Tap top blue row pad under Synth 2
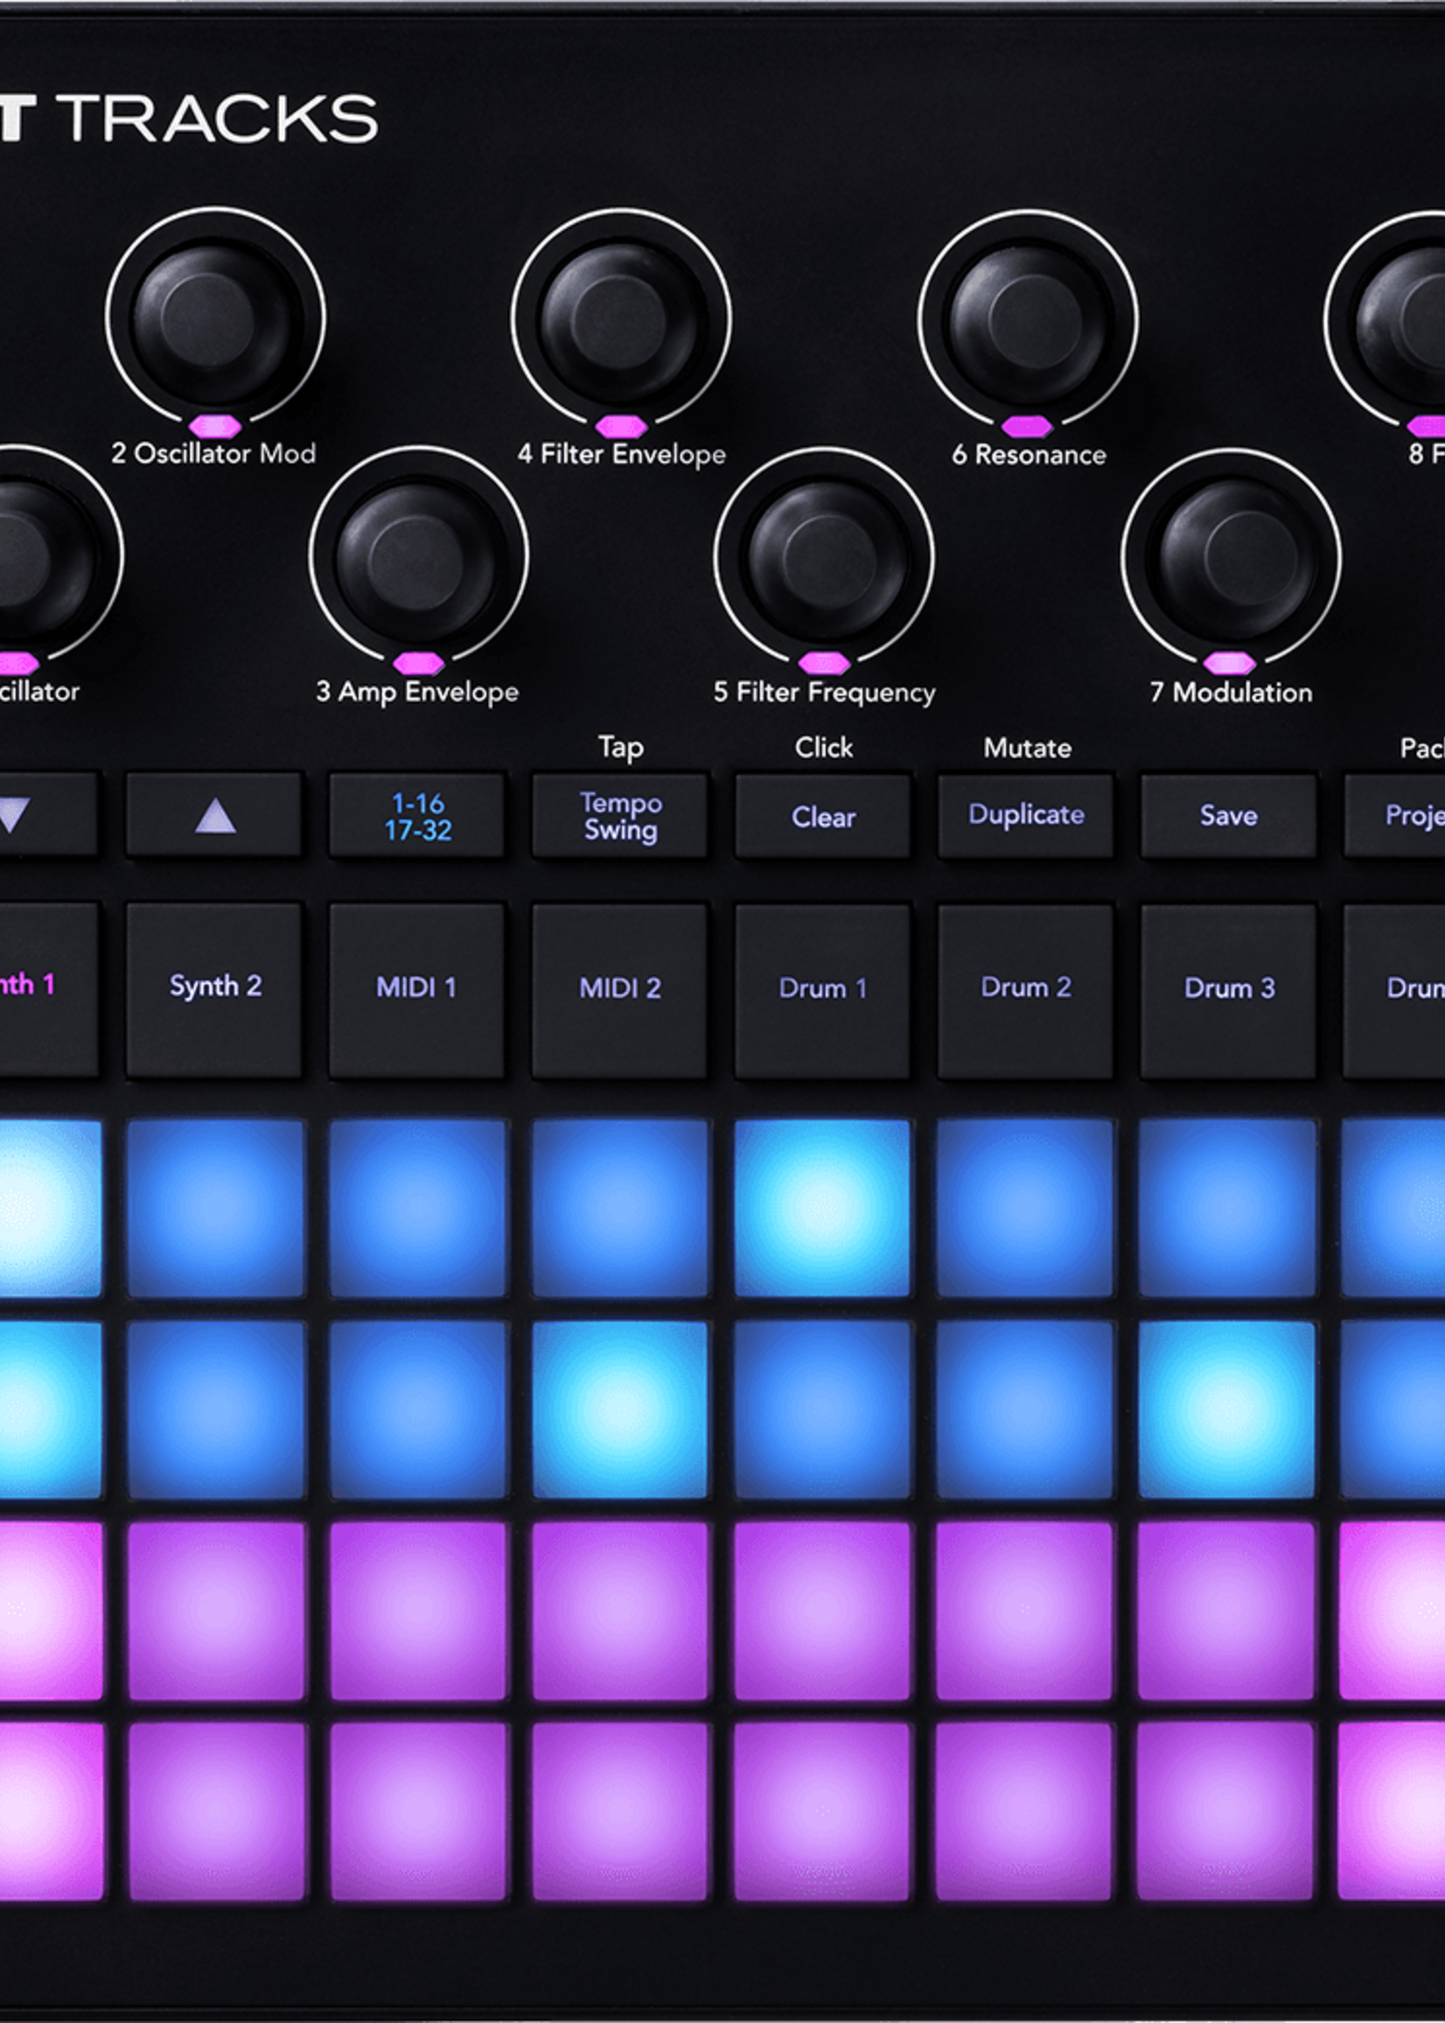 [216, 1208]
